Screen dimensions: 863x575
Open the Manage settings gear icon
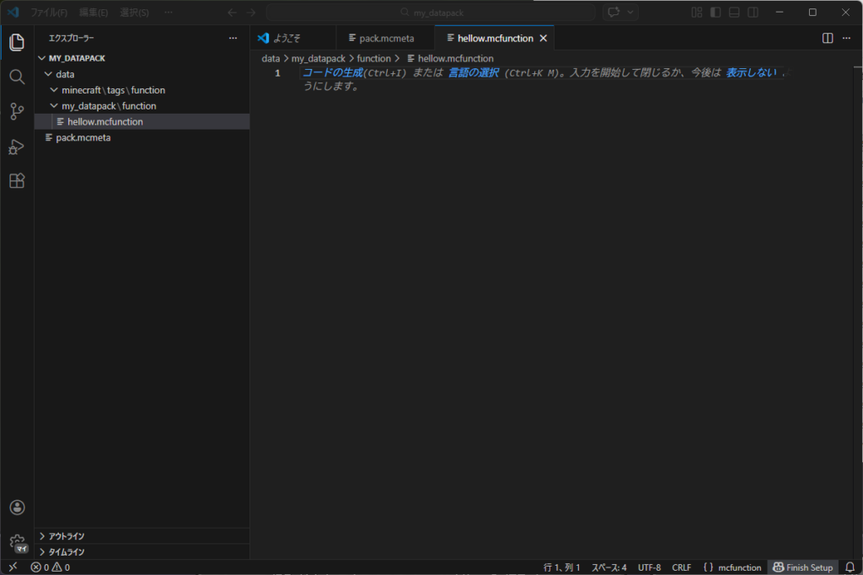click(17, 542)
